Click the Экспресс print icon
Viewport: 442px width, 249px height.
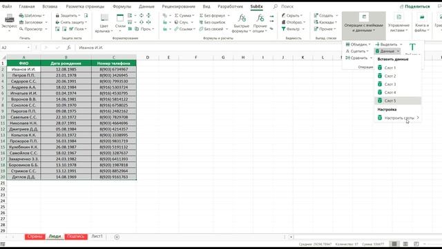pos(9,19)
